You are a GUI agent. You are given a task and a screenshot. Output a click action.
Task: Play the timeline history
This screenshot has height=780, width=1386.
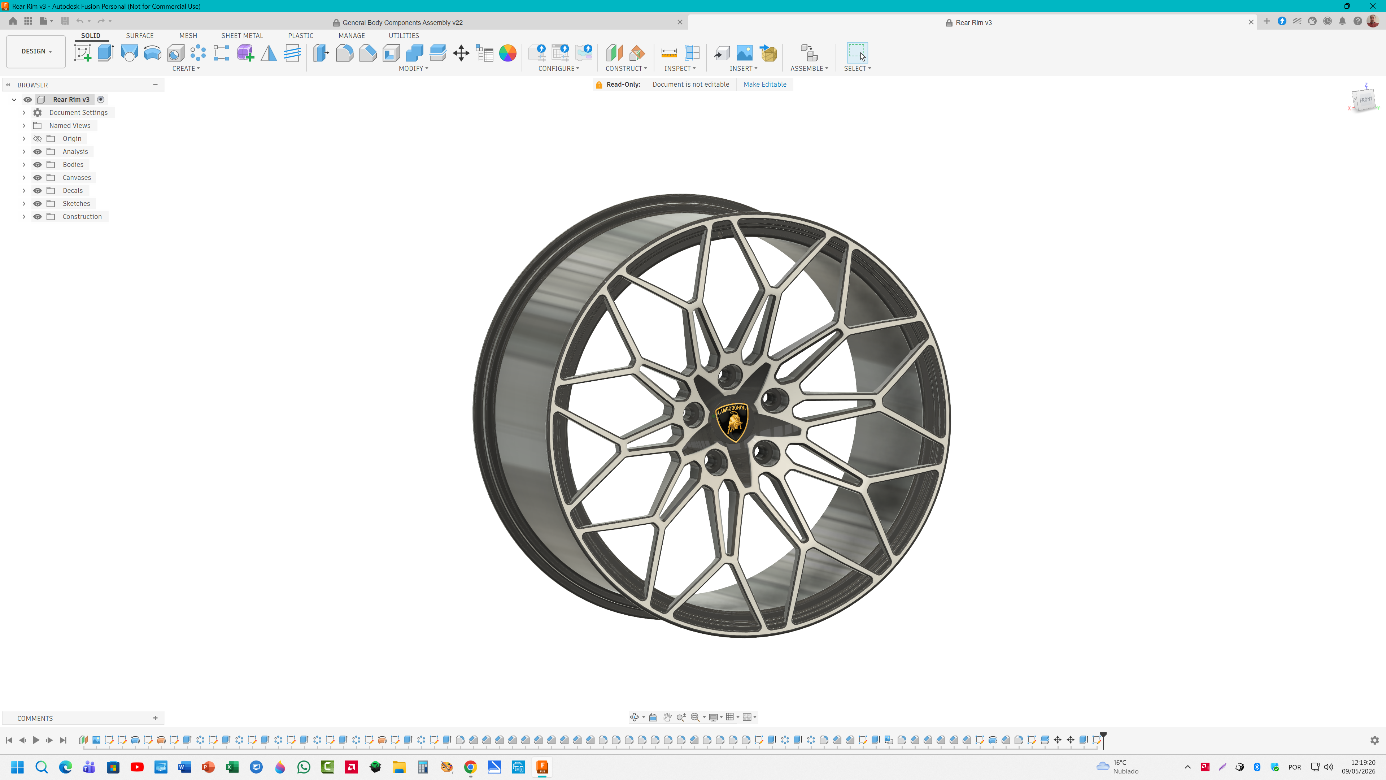36,740
